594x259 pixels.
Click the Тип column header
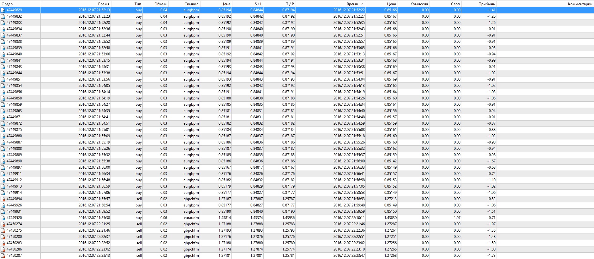(127, 4)
